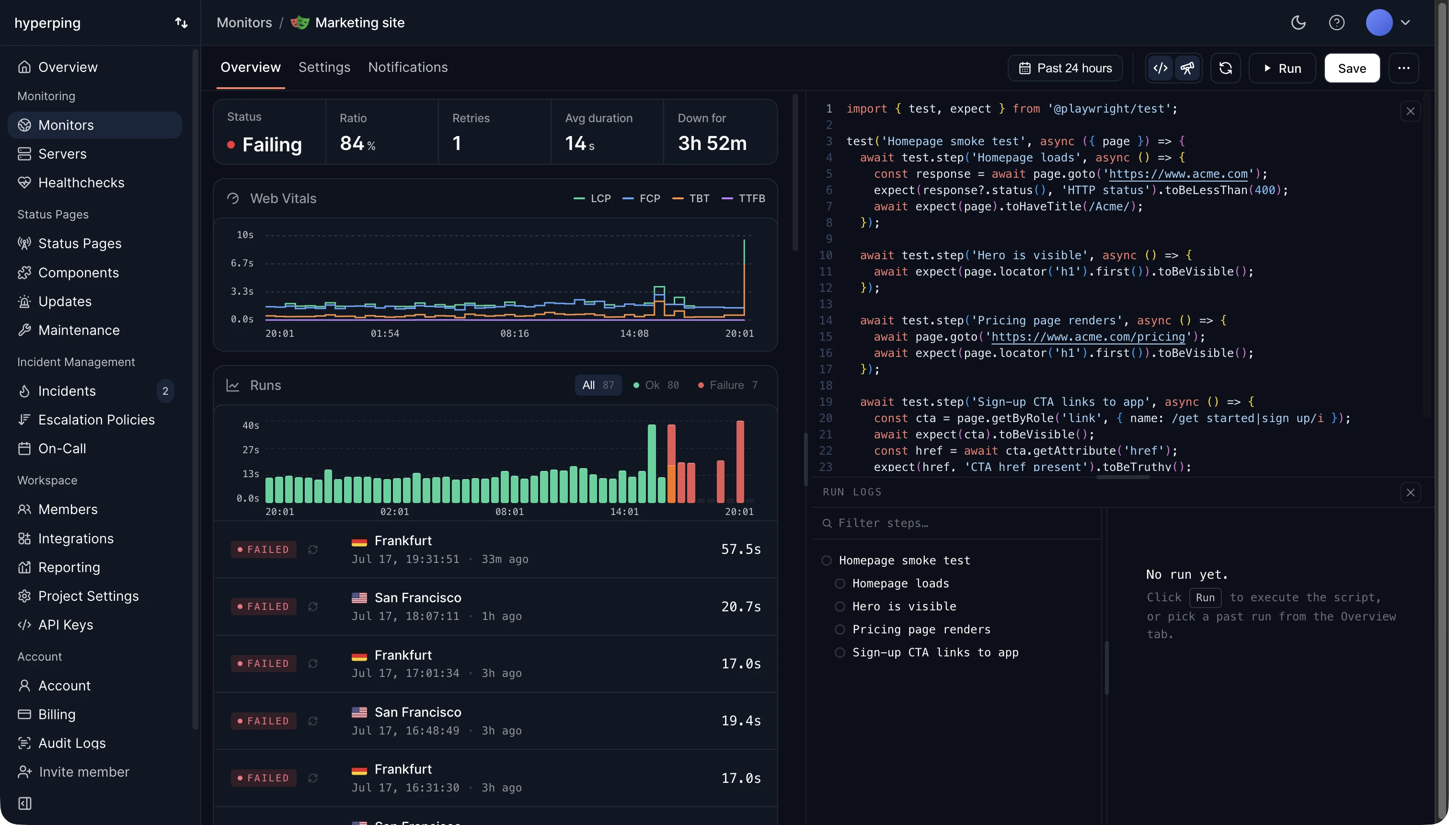Open the Past 24 hours date range picker
This screenshot has width=1449, height=825.
click(1065, 68)
